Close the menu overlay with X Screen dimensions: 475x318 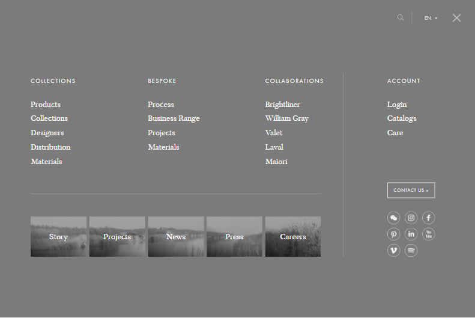pyautogui.click(x=456, y=18)
